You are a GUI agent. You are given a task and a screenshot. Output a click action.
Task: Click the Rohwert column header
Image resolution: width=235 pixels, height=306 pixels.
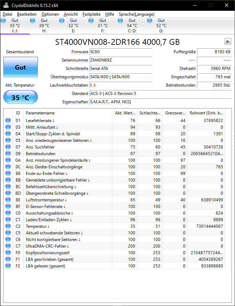206,113
